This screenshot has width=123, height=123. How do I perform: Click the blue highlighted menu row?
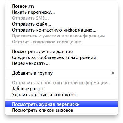(61, 104)
